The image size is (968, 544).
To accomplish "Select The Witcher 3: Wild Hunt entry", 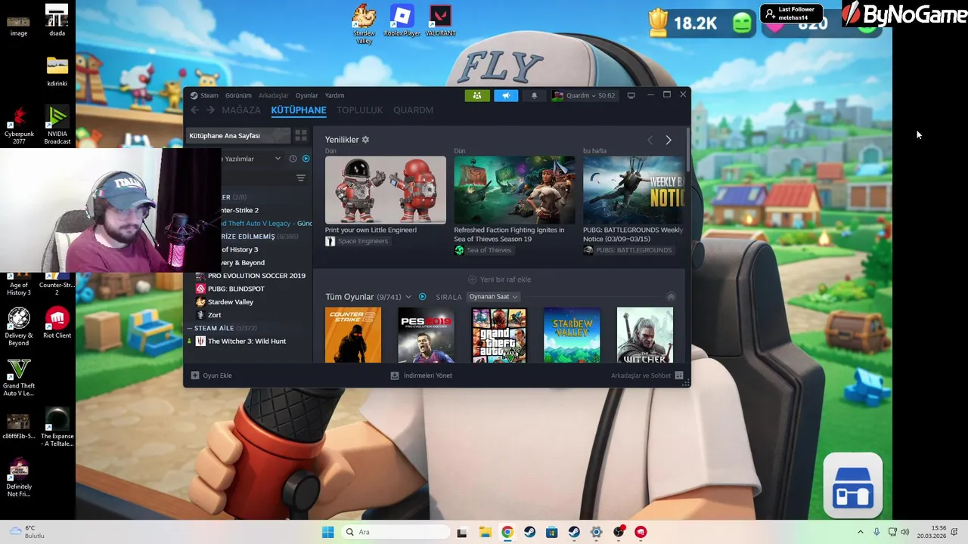I will tap(247, 341).
